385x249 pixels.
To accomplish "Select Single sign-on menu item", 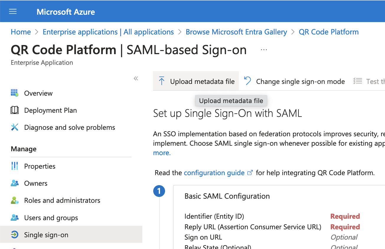I will point(71,235).
